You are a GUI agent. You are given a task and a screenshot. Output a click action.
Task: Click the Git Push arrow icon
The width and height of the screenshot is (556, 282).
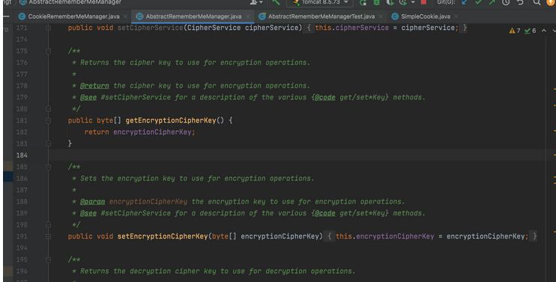[x=492, y=2]
